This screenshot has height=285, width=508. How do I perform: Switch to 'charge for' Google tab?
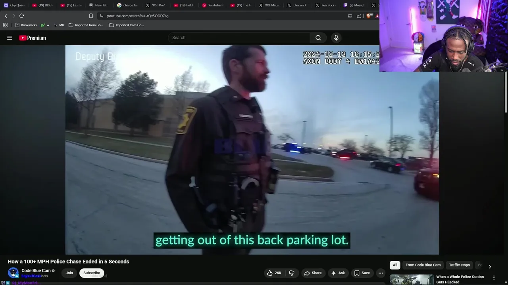click(128, 5)
